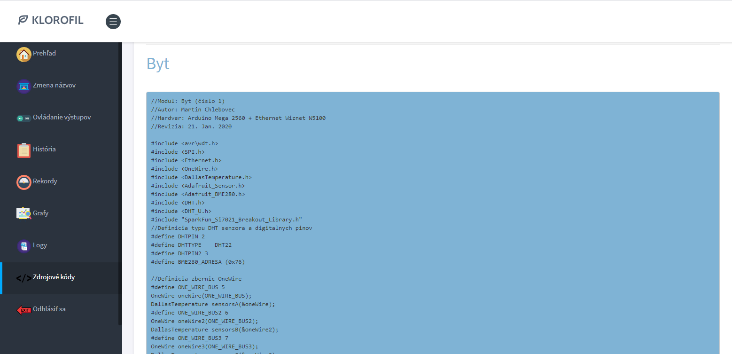Click the Hardver Arduino Mega 2560 line
732x354 pixels.
(238, 118)
